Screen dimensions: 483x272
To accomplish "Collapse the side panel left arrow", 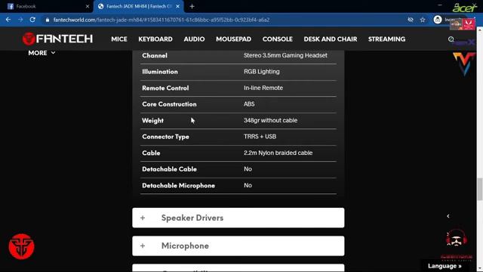I will [x=448, y=216].
